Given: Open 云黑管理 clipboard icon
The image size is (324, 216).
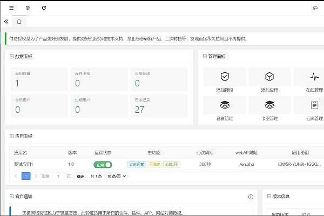Looking at the screenshot, I should pos(314,105).
